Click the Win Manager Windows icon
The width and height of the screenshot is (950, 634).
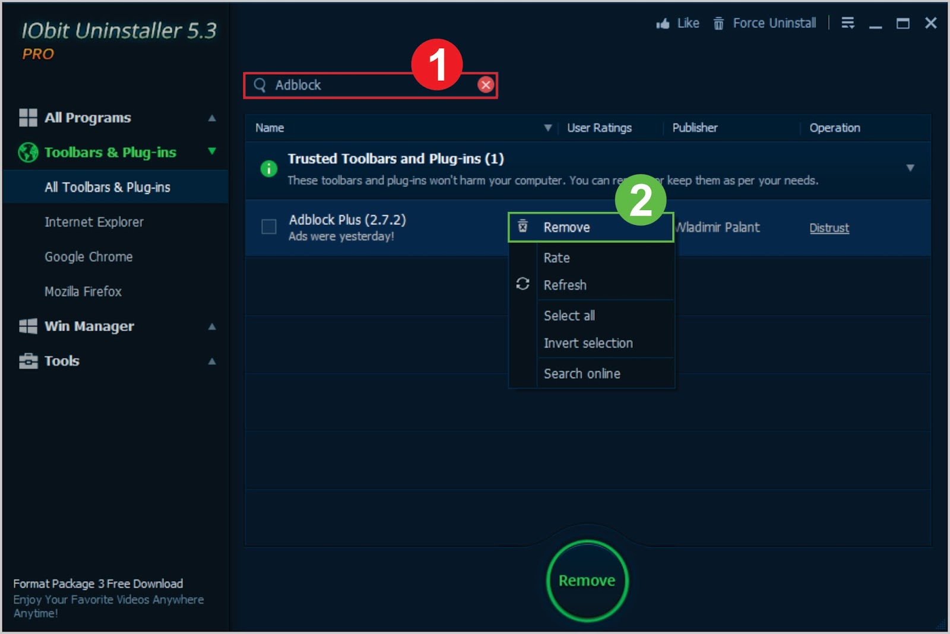pyautogui.click(x=28, y=326)
